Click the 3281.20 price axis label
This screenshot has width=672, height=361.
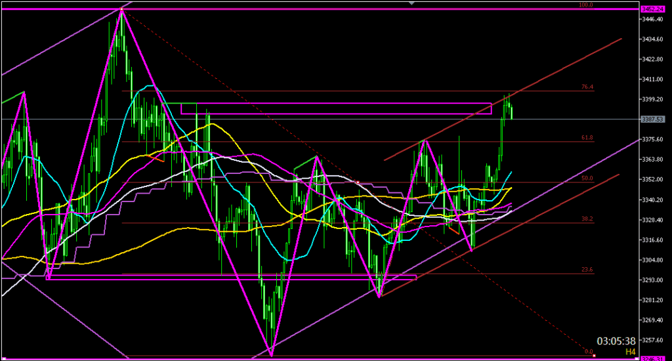[x=652, y=300]
